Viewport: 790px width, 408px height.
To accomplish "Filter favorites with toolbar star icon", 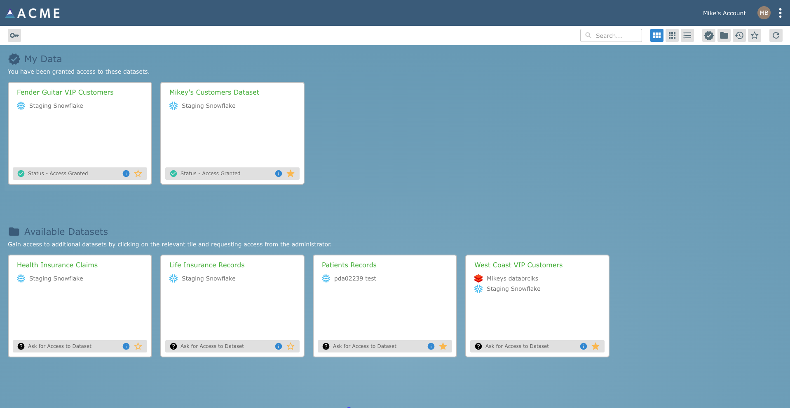I will 755,35.
